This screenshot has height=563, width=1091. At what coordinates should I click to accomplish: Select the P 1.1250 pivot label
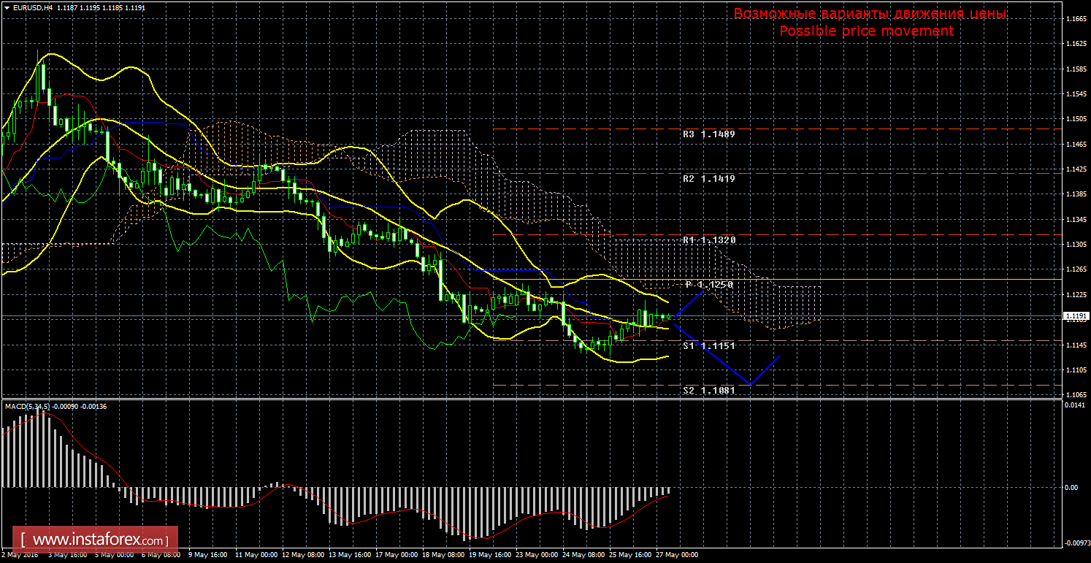(x=708, y=284)
